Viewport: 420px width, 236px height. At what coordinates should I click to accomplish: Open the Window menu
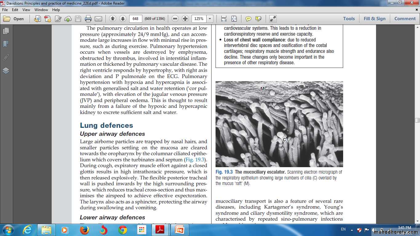41,10
